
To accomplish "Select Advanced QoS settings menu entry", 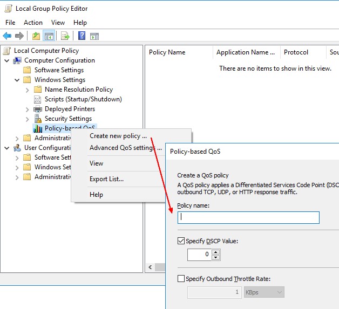I will coord(125,148).
